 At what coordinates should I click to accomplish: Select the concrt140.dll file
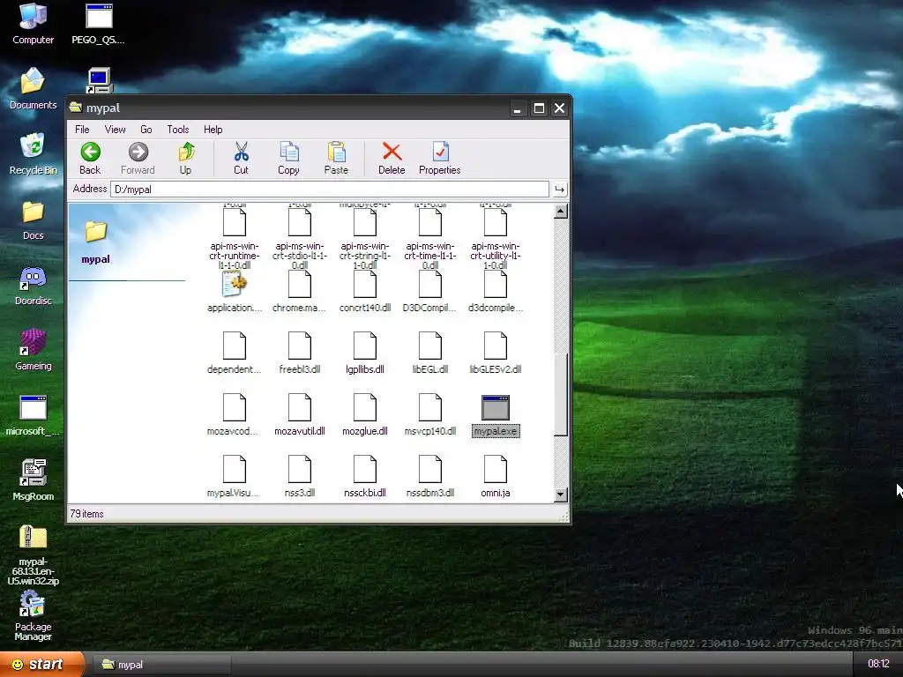pos(364,292)
